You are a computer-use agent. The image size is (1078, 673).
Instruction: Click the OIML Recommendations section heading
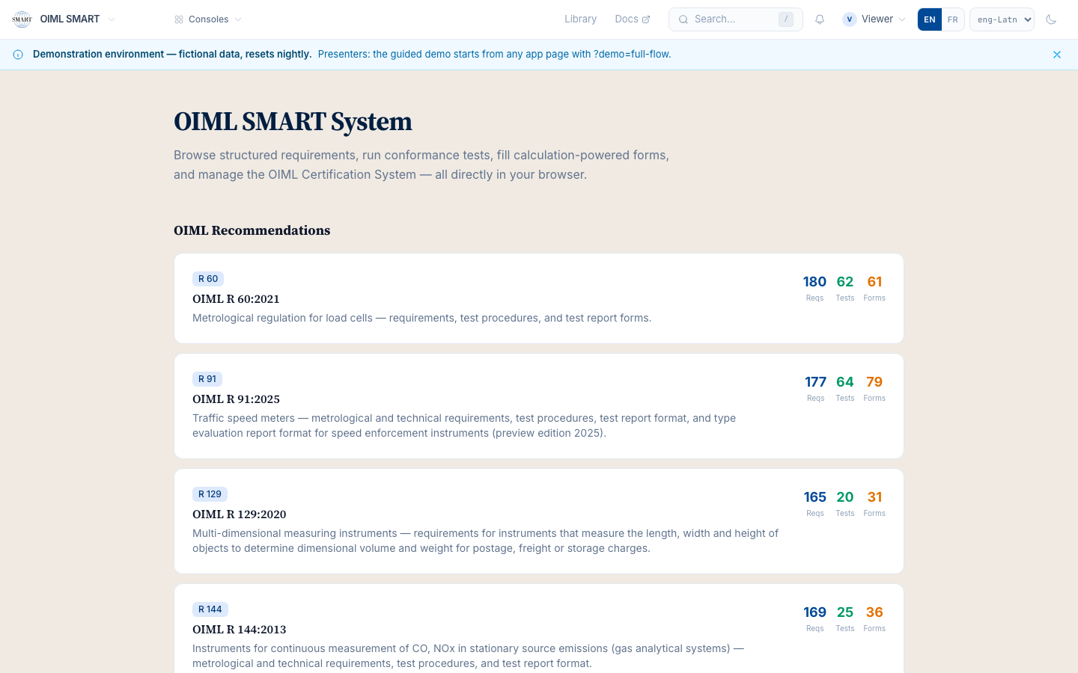[252, 230]
